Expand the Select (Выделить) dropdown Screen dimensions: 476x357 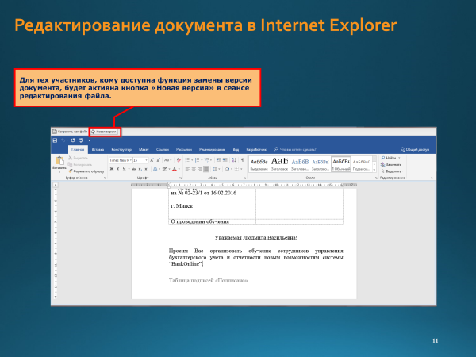click(x=393, y=171)
